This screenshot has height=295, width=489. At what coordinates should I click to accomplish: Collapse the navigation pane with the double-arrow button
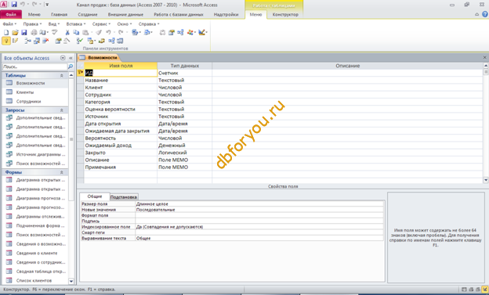click(x=71, y=58)
